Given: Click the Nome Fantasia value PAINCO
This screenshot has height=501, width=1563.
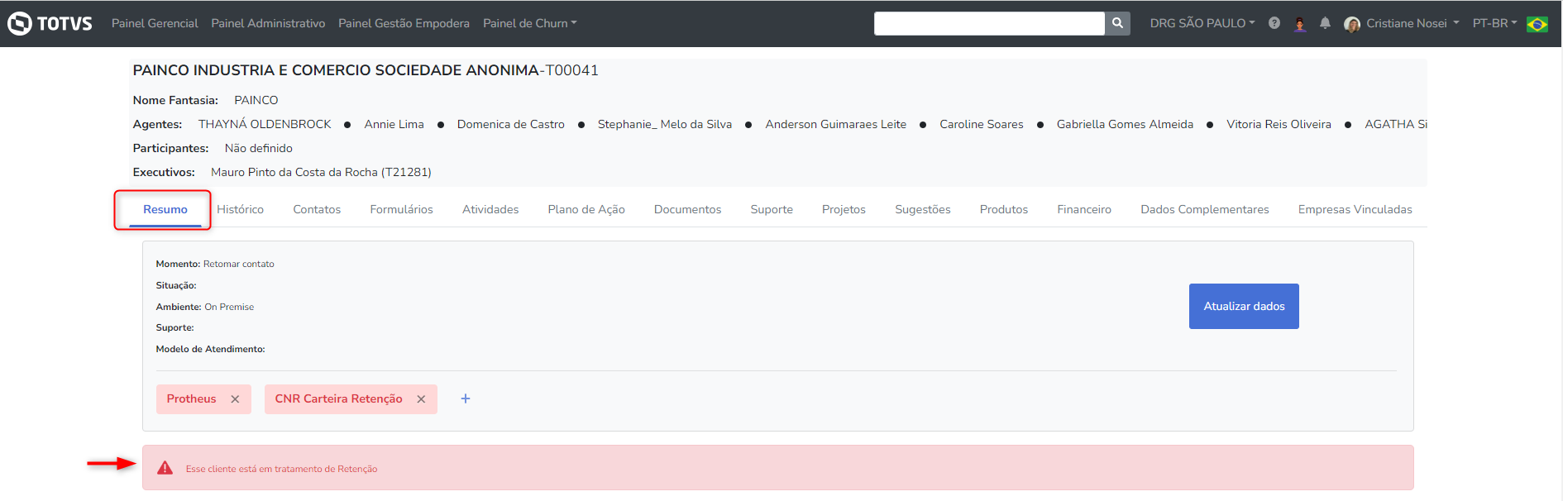Looking at the screenshot, I should coord(256,100).
